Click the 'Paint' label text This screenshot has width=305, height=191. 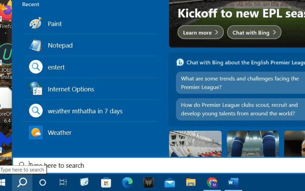click(x=55, y=24)
